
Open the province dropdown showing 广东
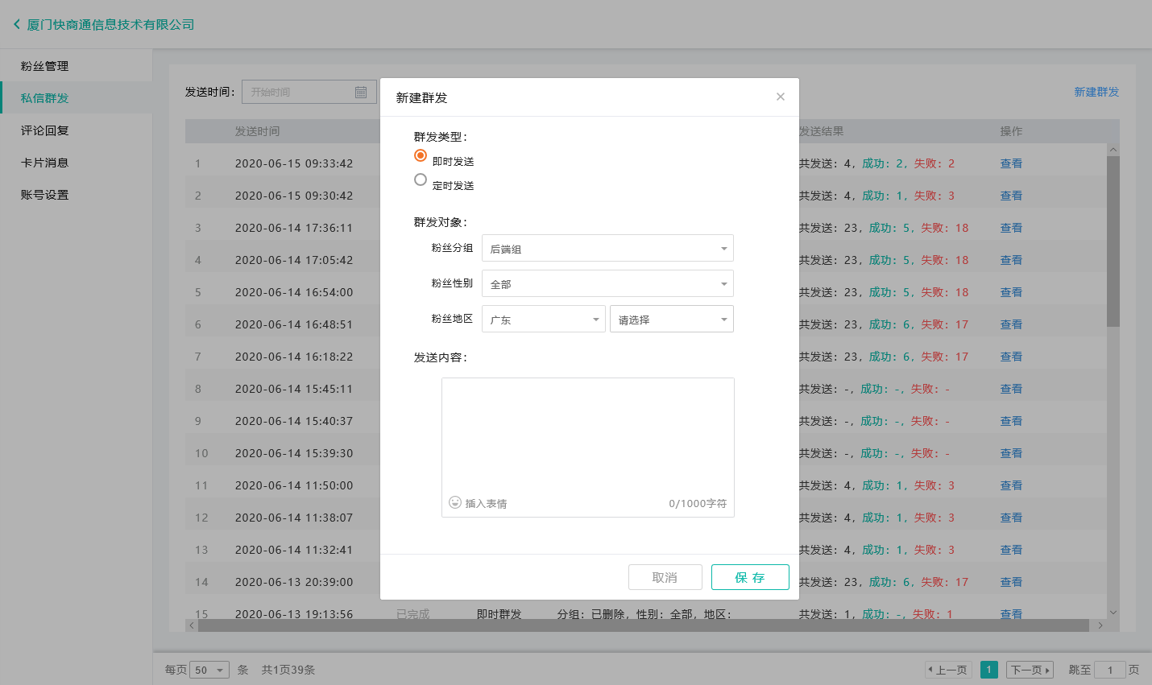543,319
